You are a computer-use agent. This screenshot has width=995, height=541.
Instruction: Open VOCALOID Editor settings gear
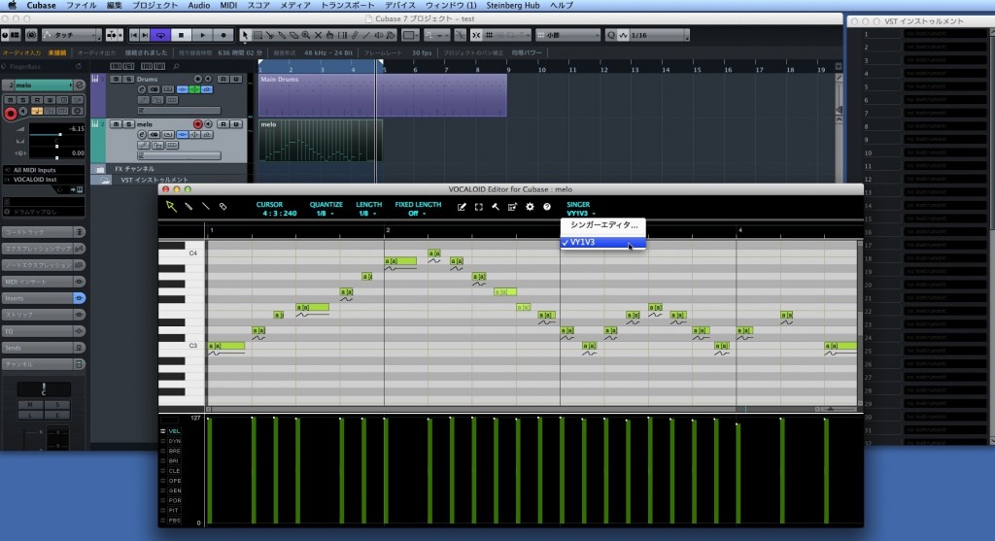click(x=530, y=207)
